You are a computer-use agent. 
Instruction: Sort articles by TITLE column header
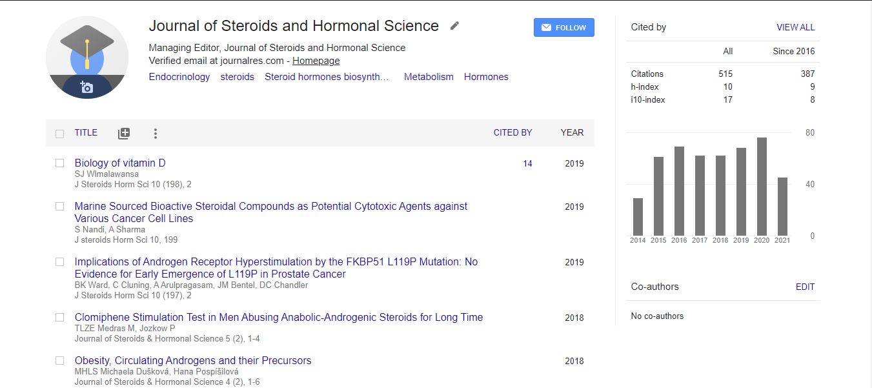[x=86, y=132]
